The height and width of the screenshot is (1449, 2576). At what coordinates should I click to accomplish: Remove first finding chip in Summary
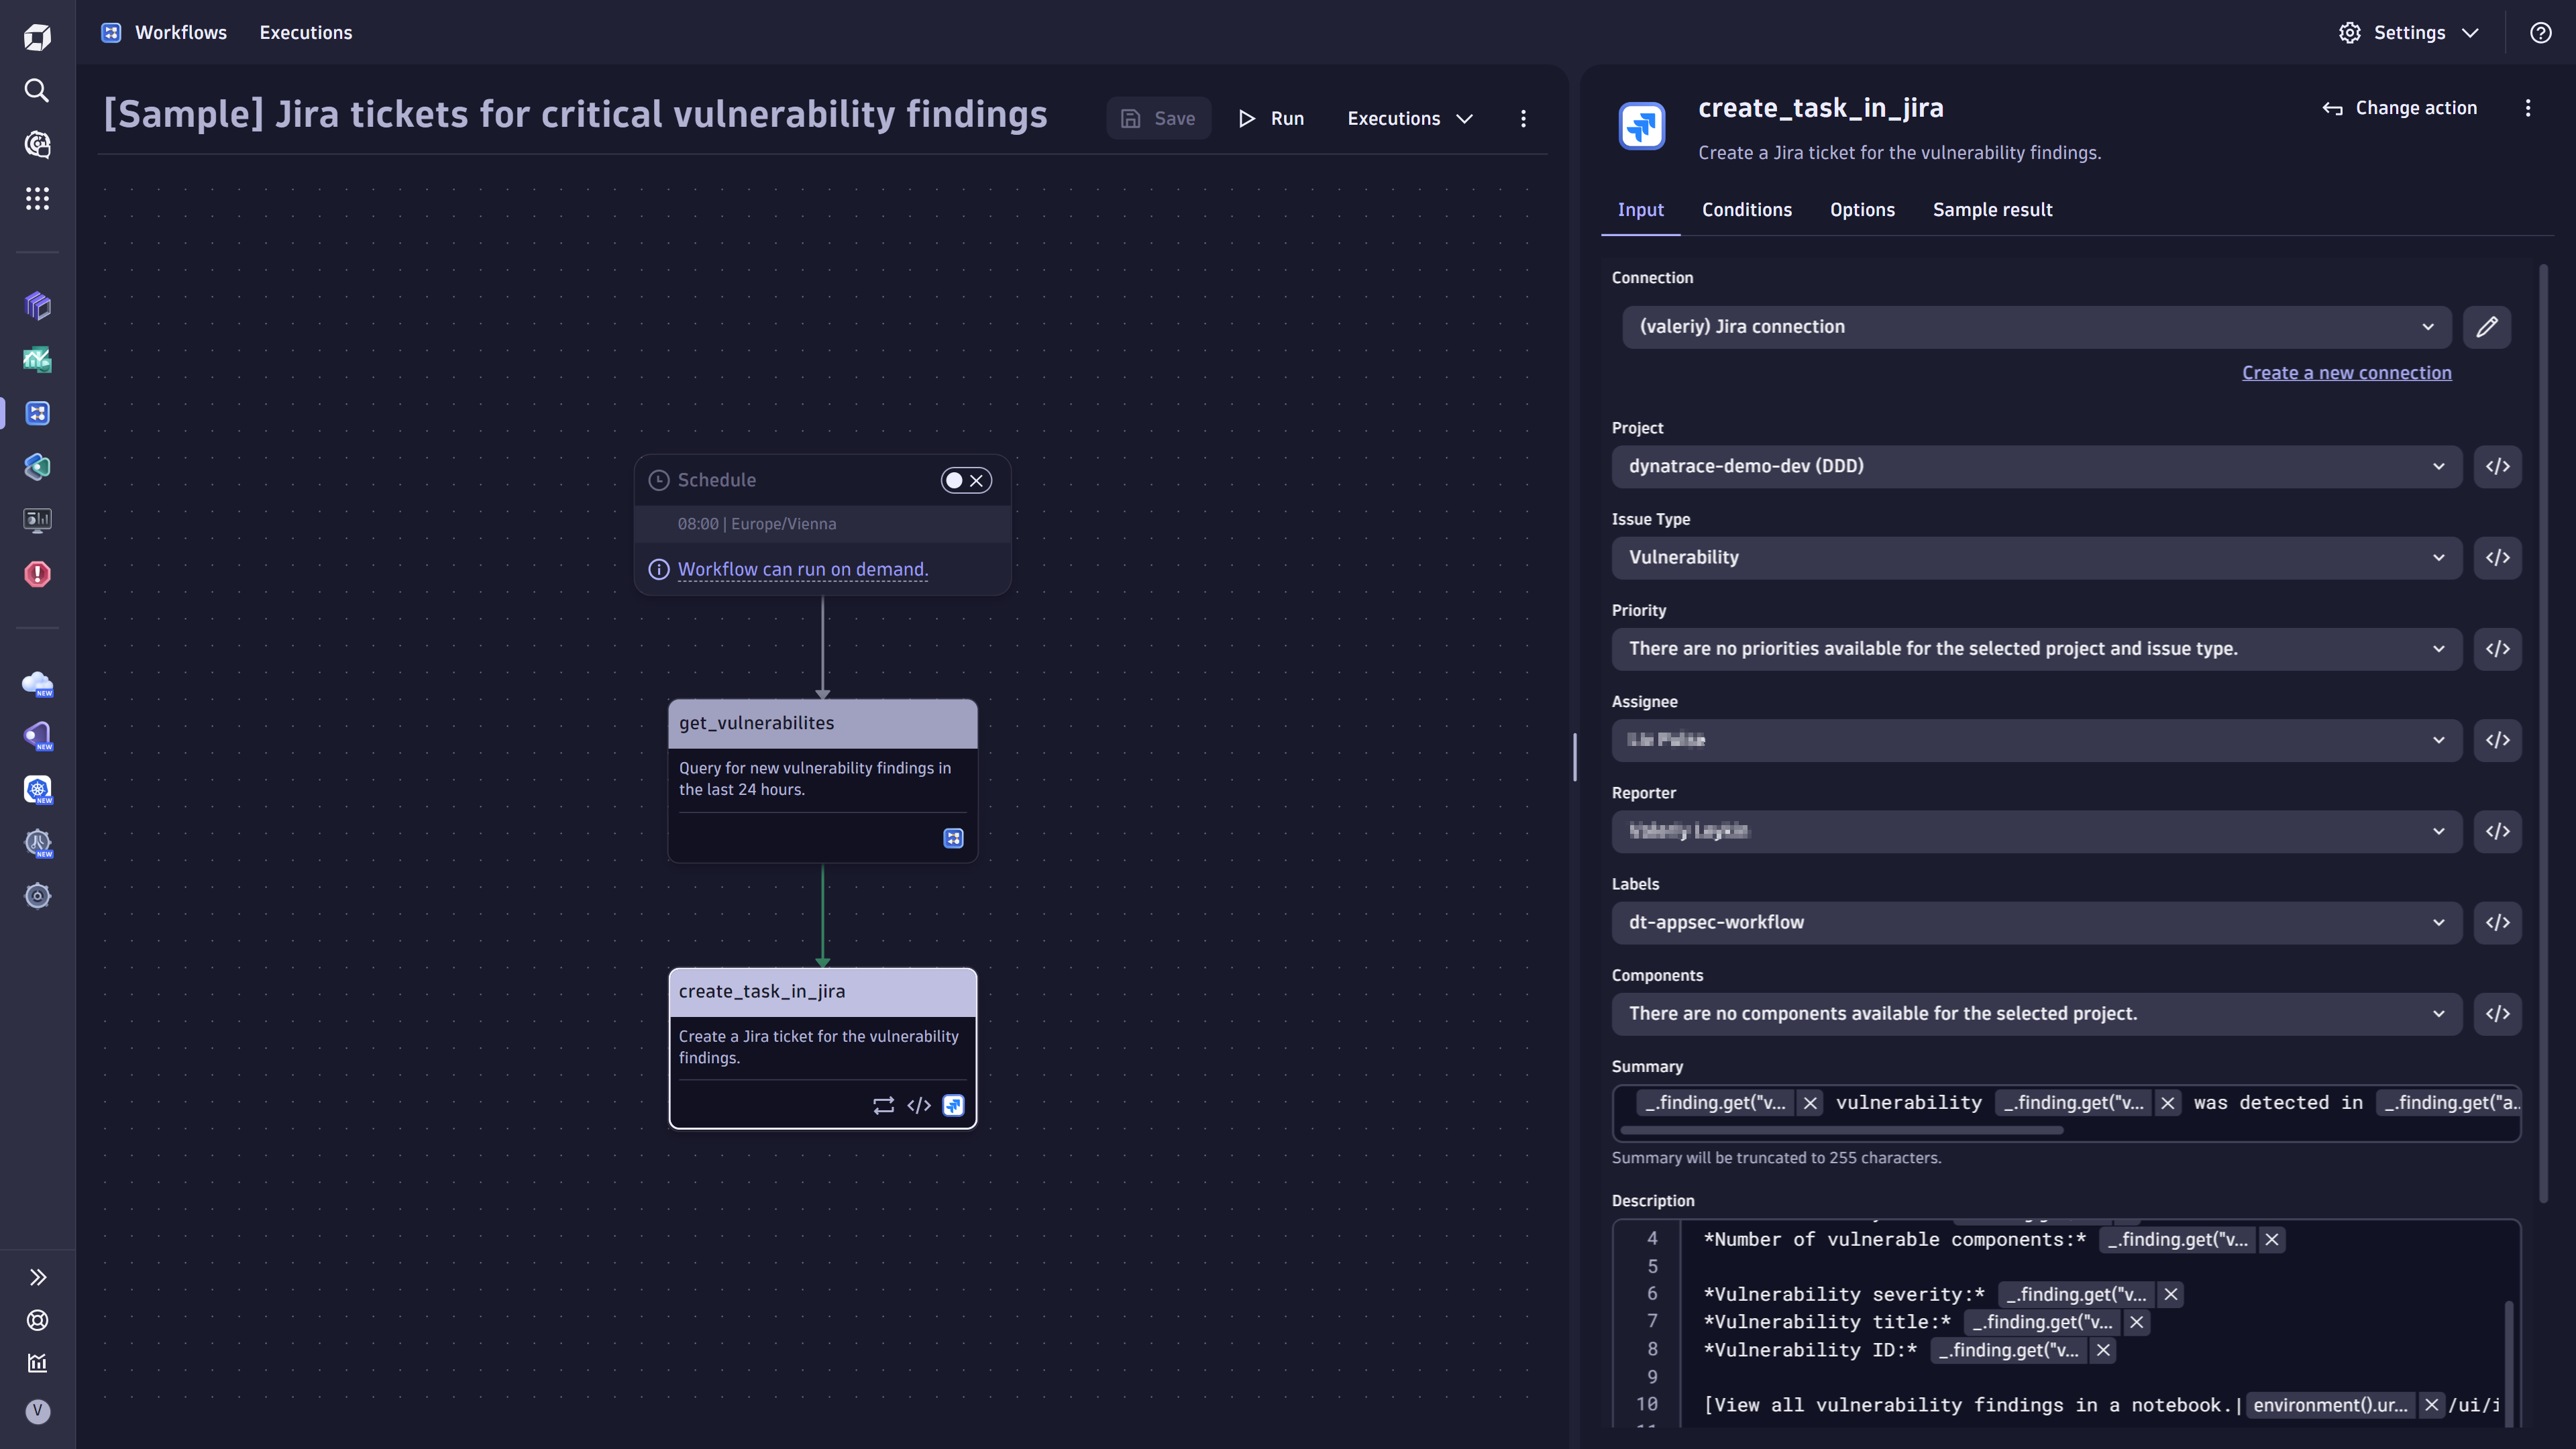1810,1103
